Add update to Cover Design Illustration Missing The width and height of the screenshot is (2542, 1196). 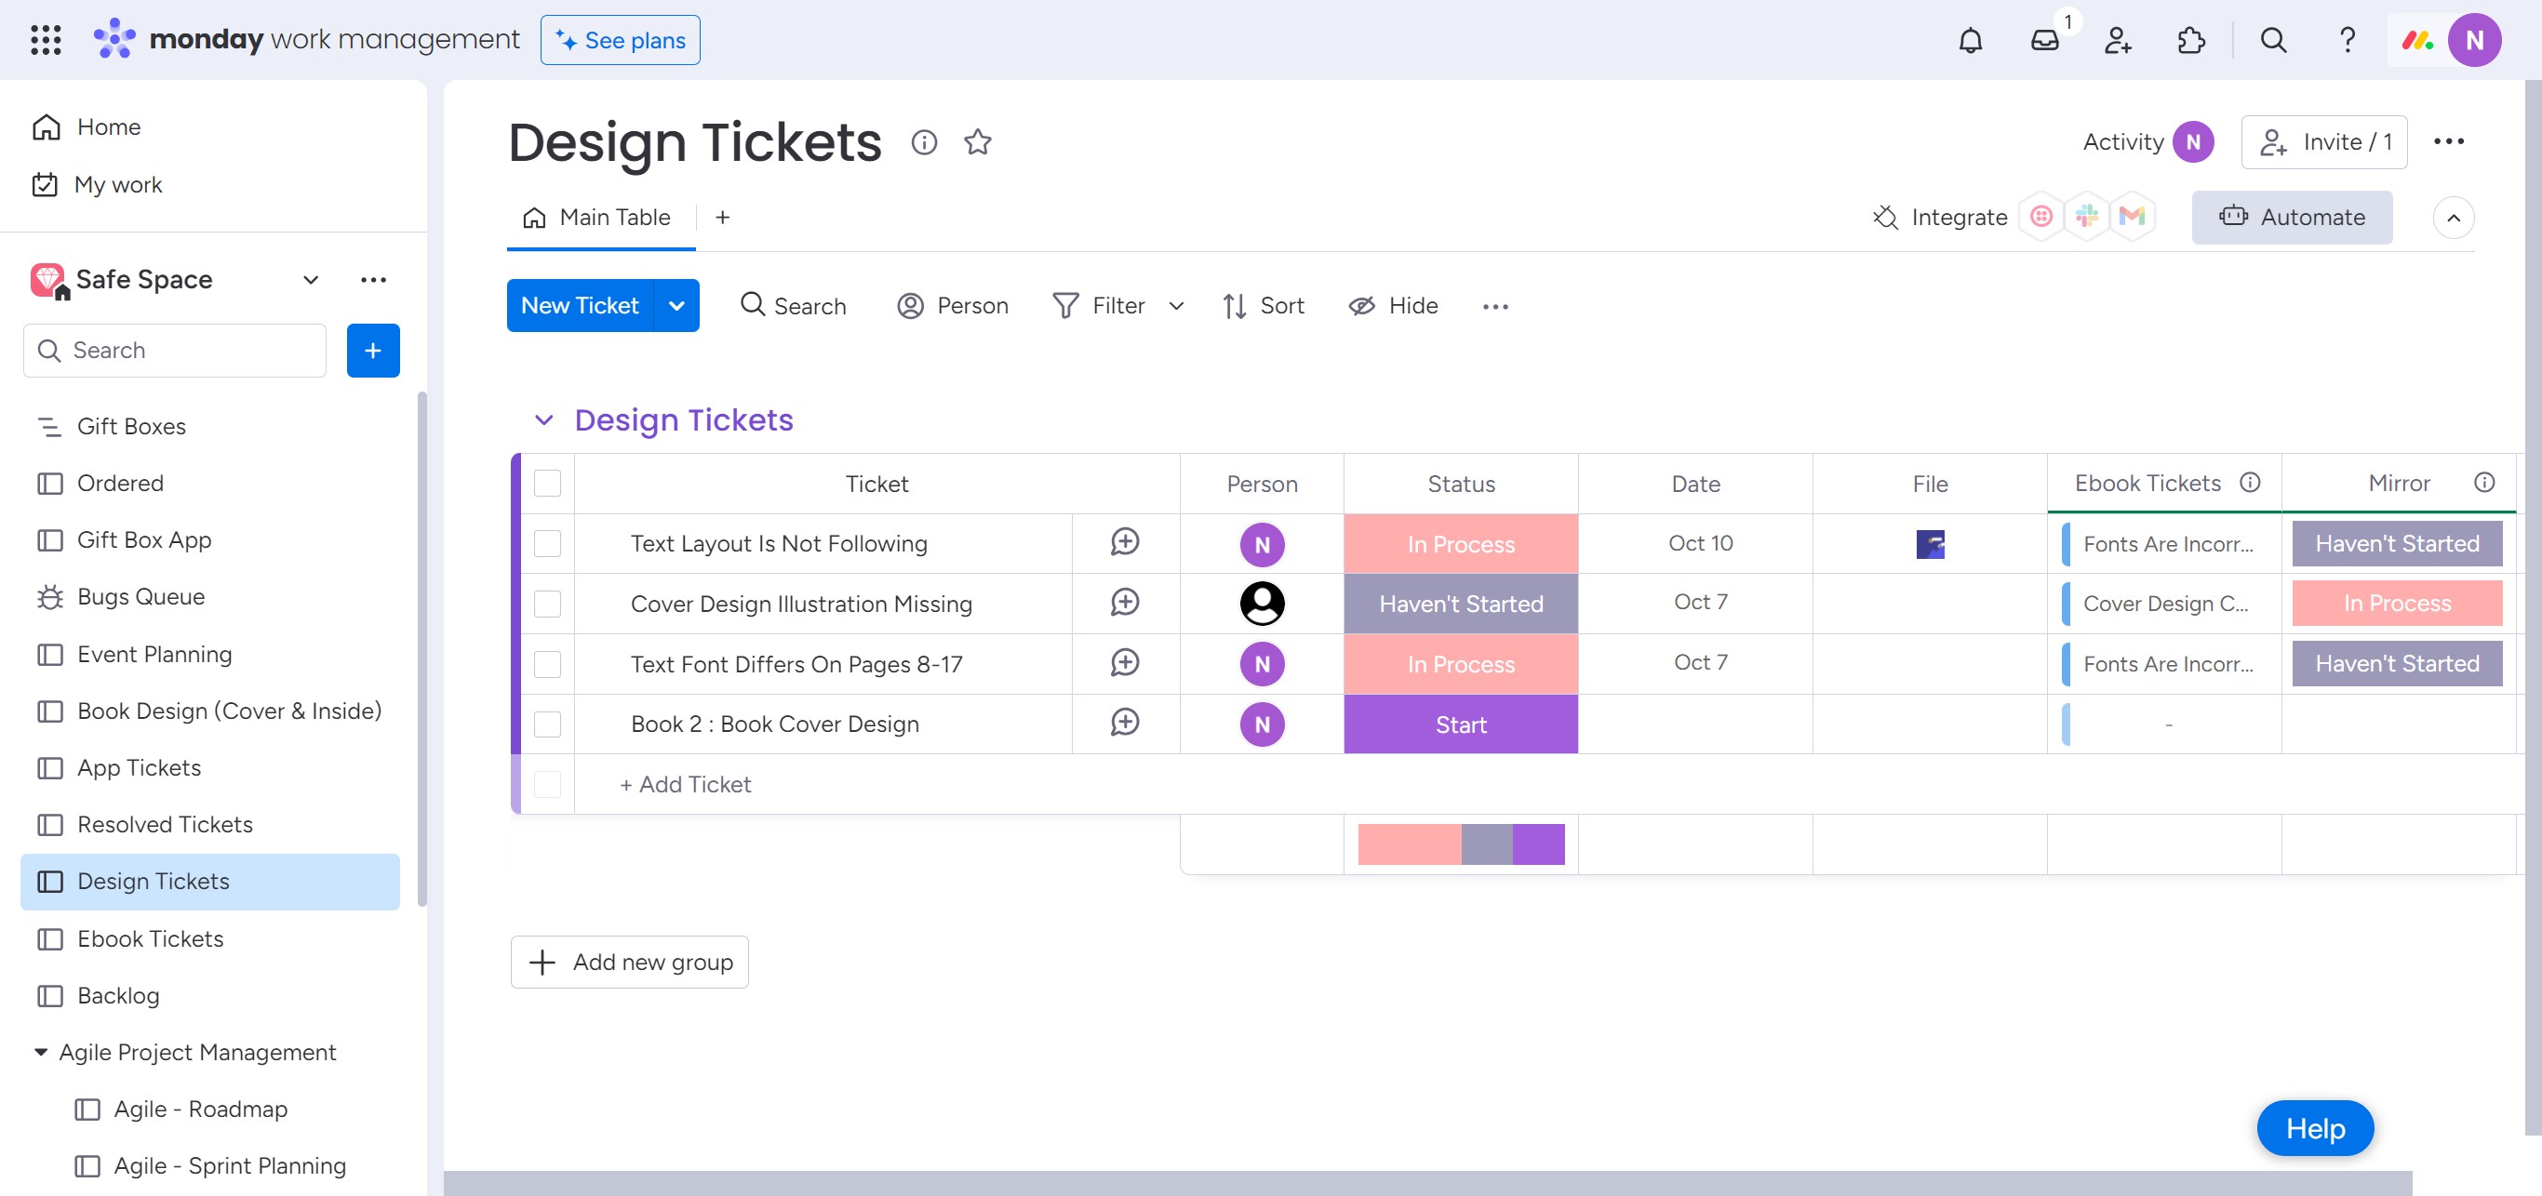click(1124, 603)
